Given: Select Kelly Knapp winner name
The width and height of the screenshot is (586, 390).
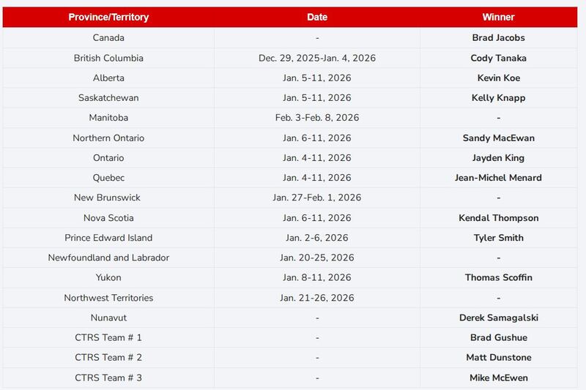Looking at the screenshot, I should click(498, 97).
